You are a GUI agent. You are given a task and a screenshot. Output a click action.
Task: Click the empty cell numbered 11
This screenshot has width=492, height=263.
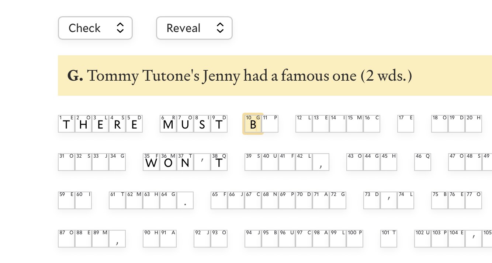270,124
